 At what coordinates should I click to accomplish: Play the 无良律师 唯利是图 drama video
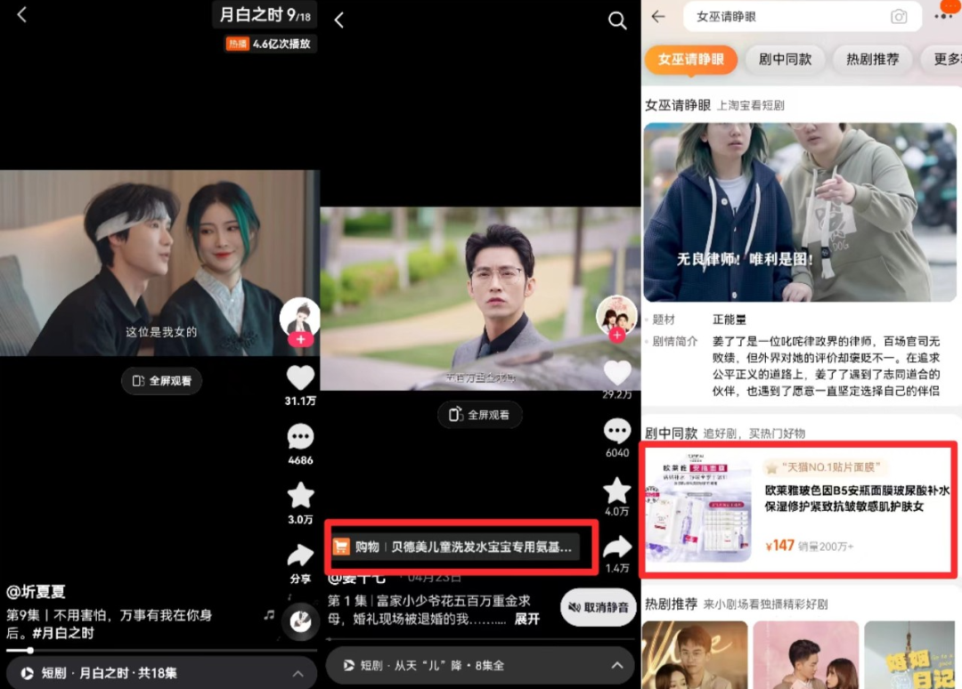pos(799,212)
